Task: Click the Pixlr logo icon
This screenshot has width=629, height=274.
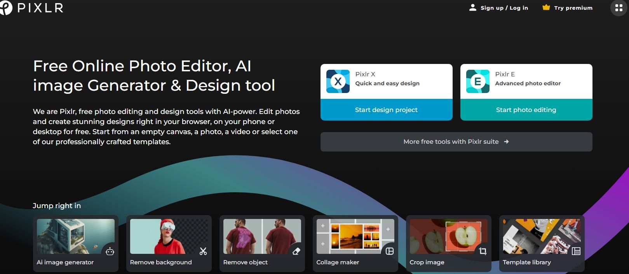Action: click(x=6, y=8)
